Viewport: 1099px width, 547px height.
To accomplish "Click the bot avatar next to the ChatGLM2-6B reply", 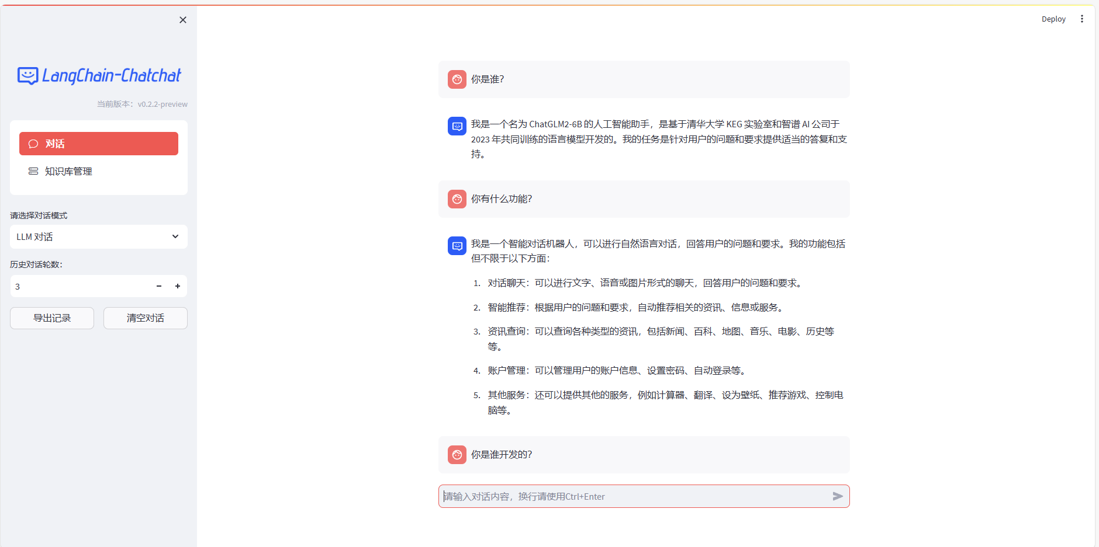I will click(x=457, y=126).
